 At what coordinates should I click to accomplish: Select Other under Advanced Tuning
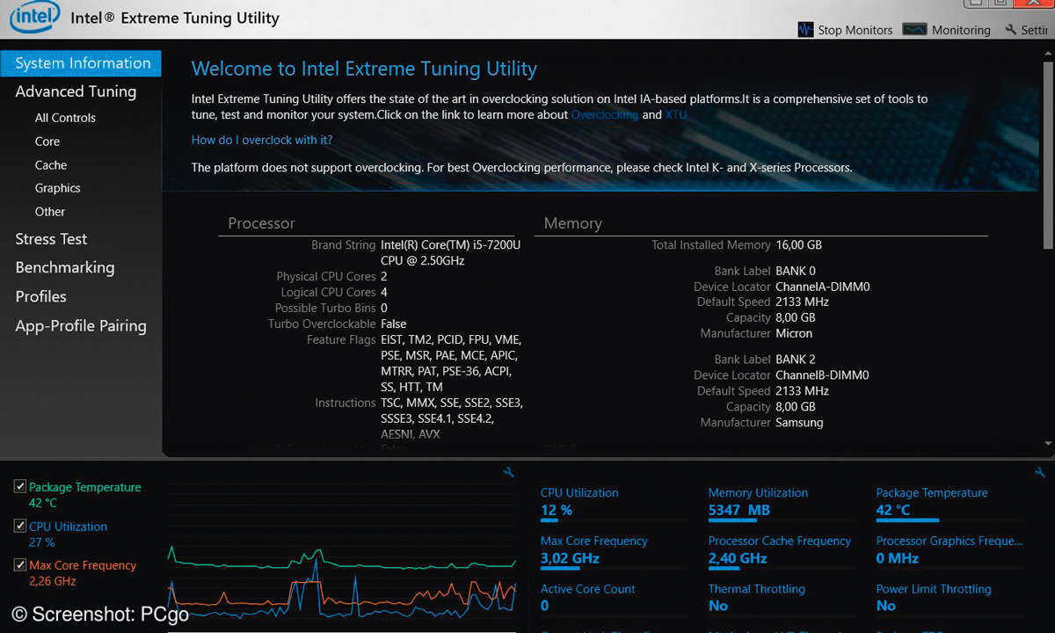50,212
